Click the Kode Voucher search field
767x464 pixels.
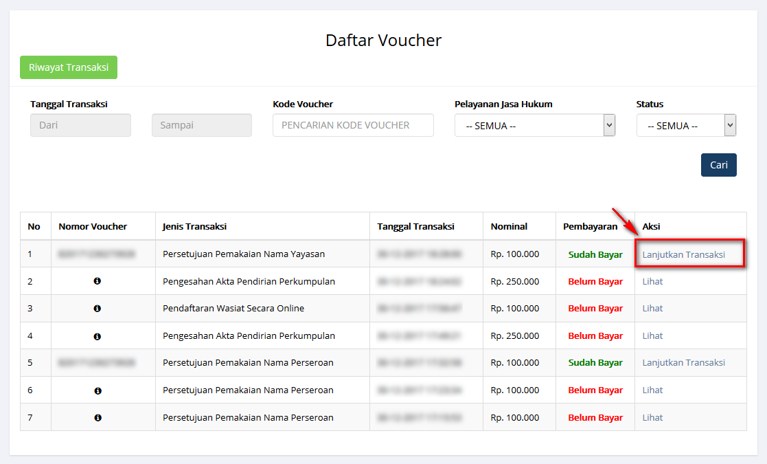(353, 125)
